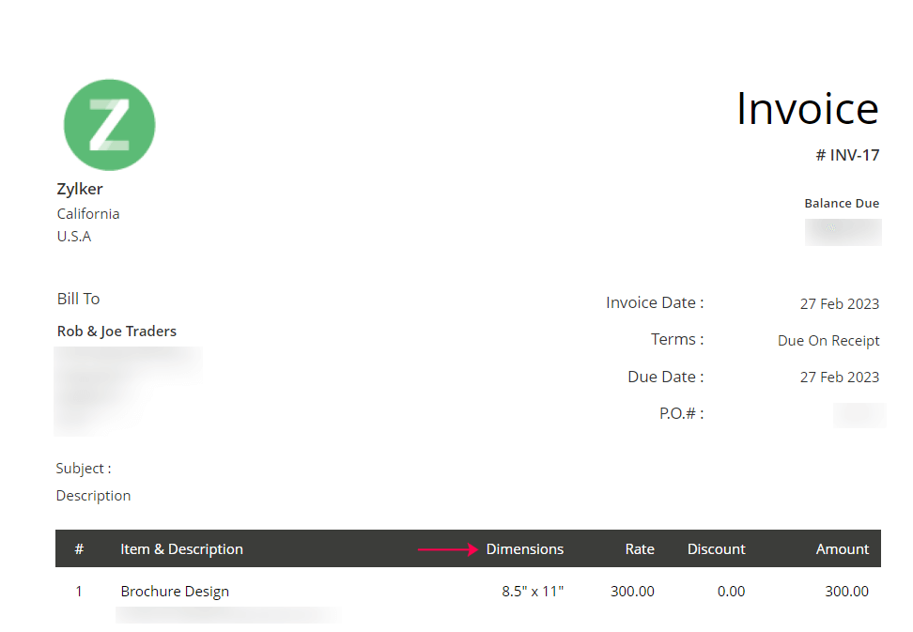The height and width of the screenshot is (632, 913).
Task: Click the Zylker circular logo
Action: pos(109,124)
